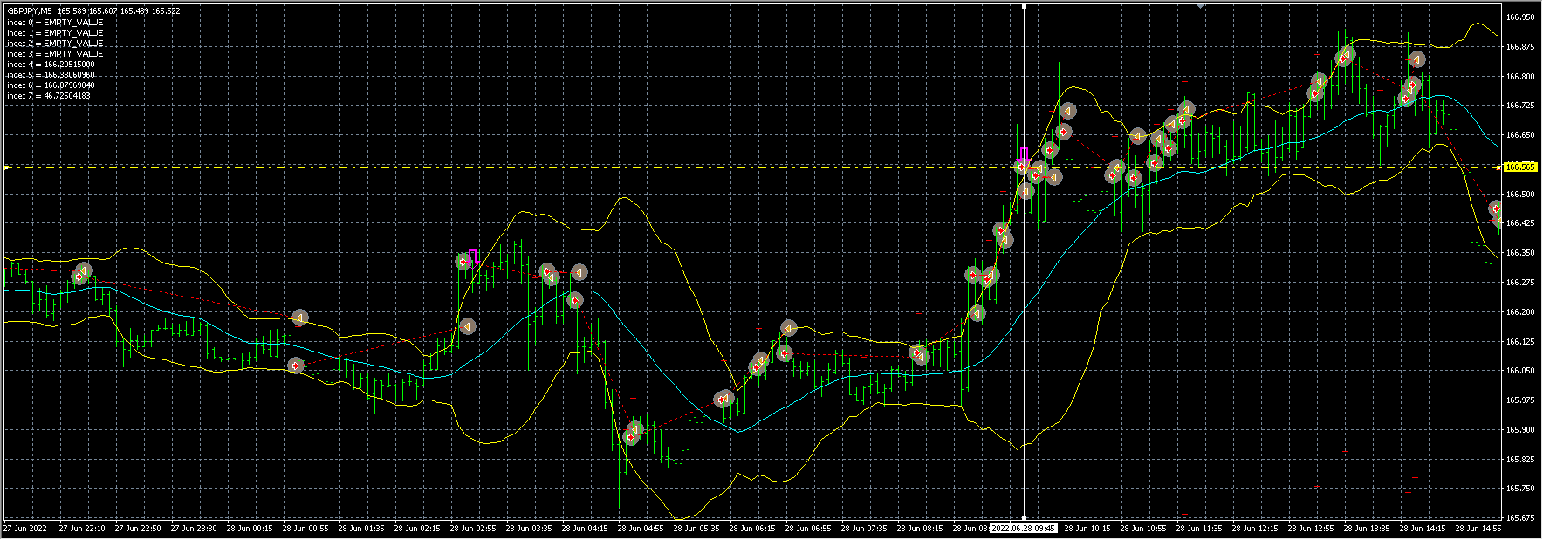The image size is (1543, 540).
Task: Click the 166.125 price axis label
Action: pos(1520,342)
